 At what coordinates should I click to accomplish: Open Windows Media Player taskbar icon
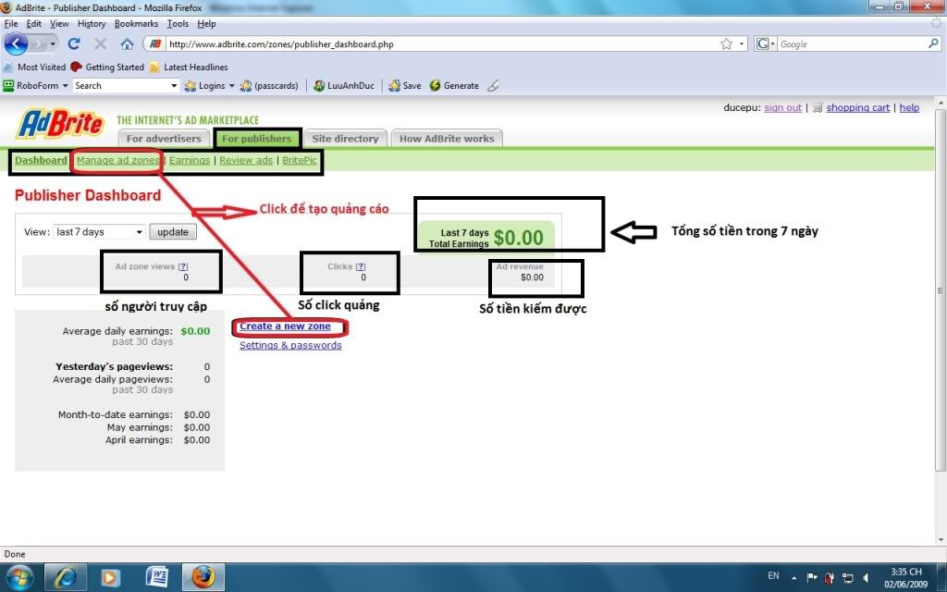(110, 577)
